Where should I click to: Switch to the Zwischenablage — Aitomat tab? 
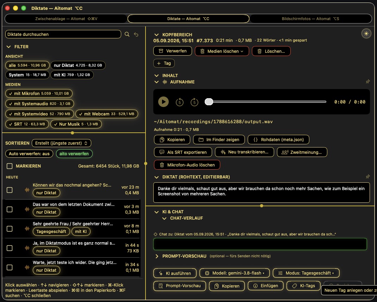(x=66, y=19)
